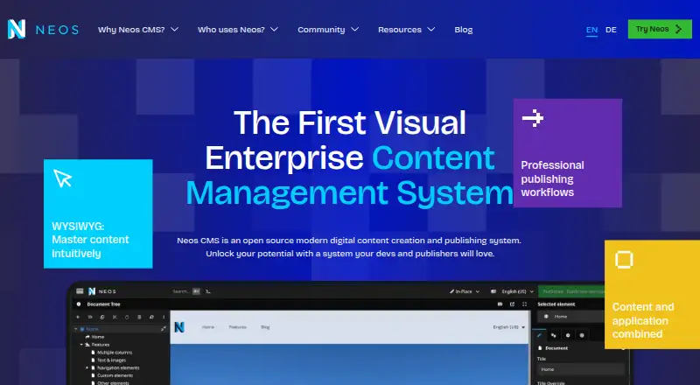Click the paste icon in Document Tree toolbar
This screenshot has height=385, width=700.
pyautogui.click(x=127, y=317)
